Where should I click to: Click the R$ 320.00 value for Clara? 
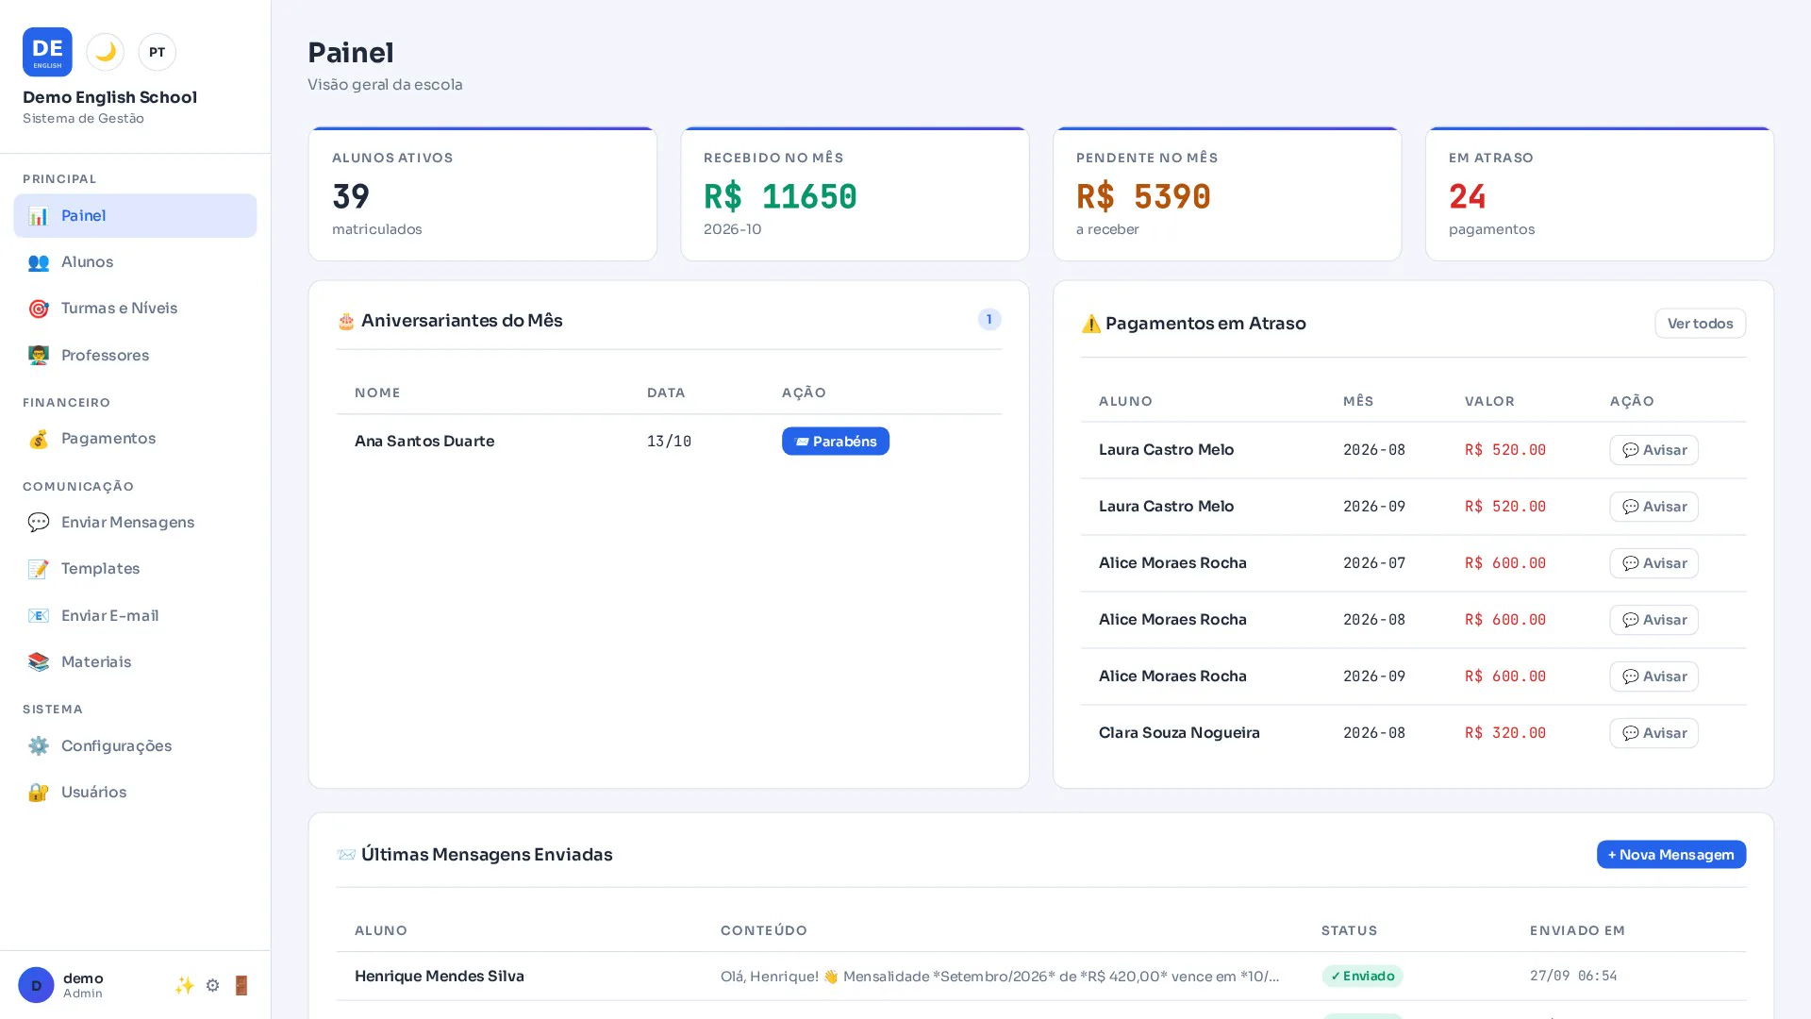click(x=1505, y=733)
